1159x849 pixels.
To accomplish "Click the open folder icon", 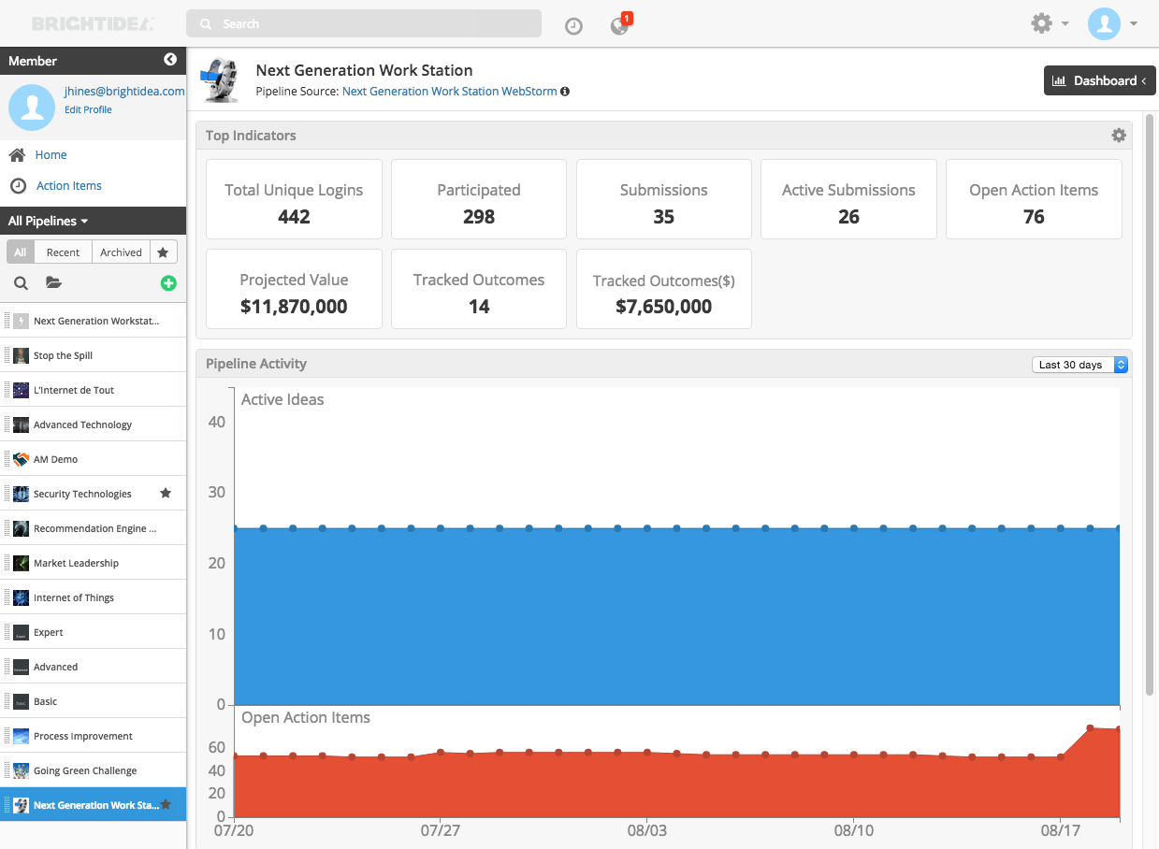I will pos(53,283).
